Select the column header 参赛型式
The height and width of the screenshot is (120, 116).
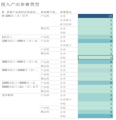coord(66,12)
